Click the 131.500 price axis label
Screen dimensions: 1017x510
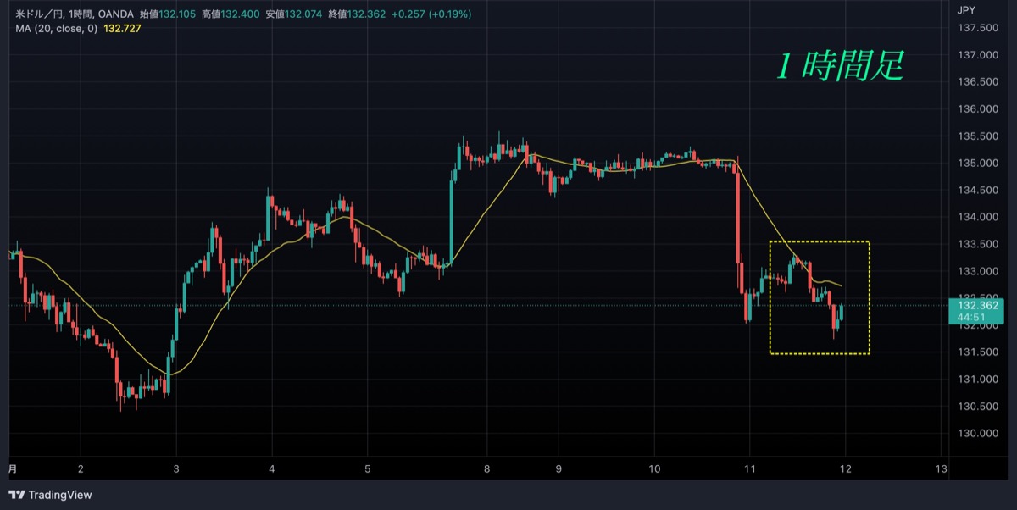[976, 353]
